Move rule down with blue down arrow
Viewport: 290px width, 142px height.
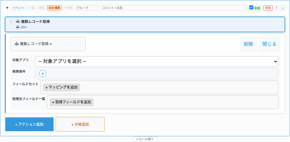click(282, 8)
